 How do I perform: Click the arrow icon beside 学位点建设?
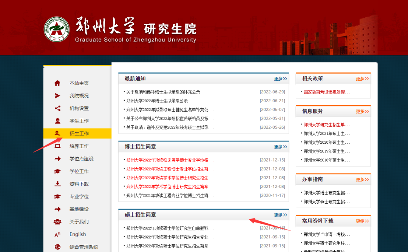tap(57, 159)
